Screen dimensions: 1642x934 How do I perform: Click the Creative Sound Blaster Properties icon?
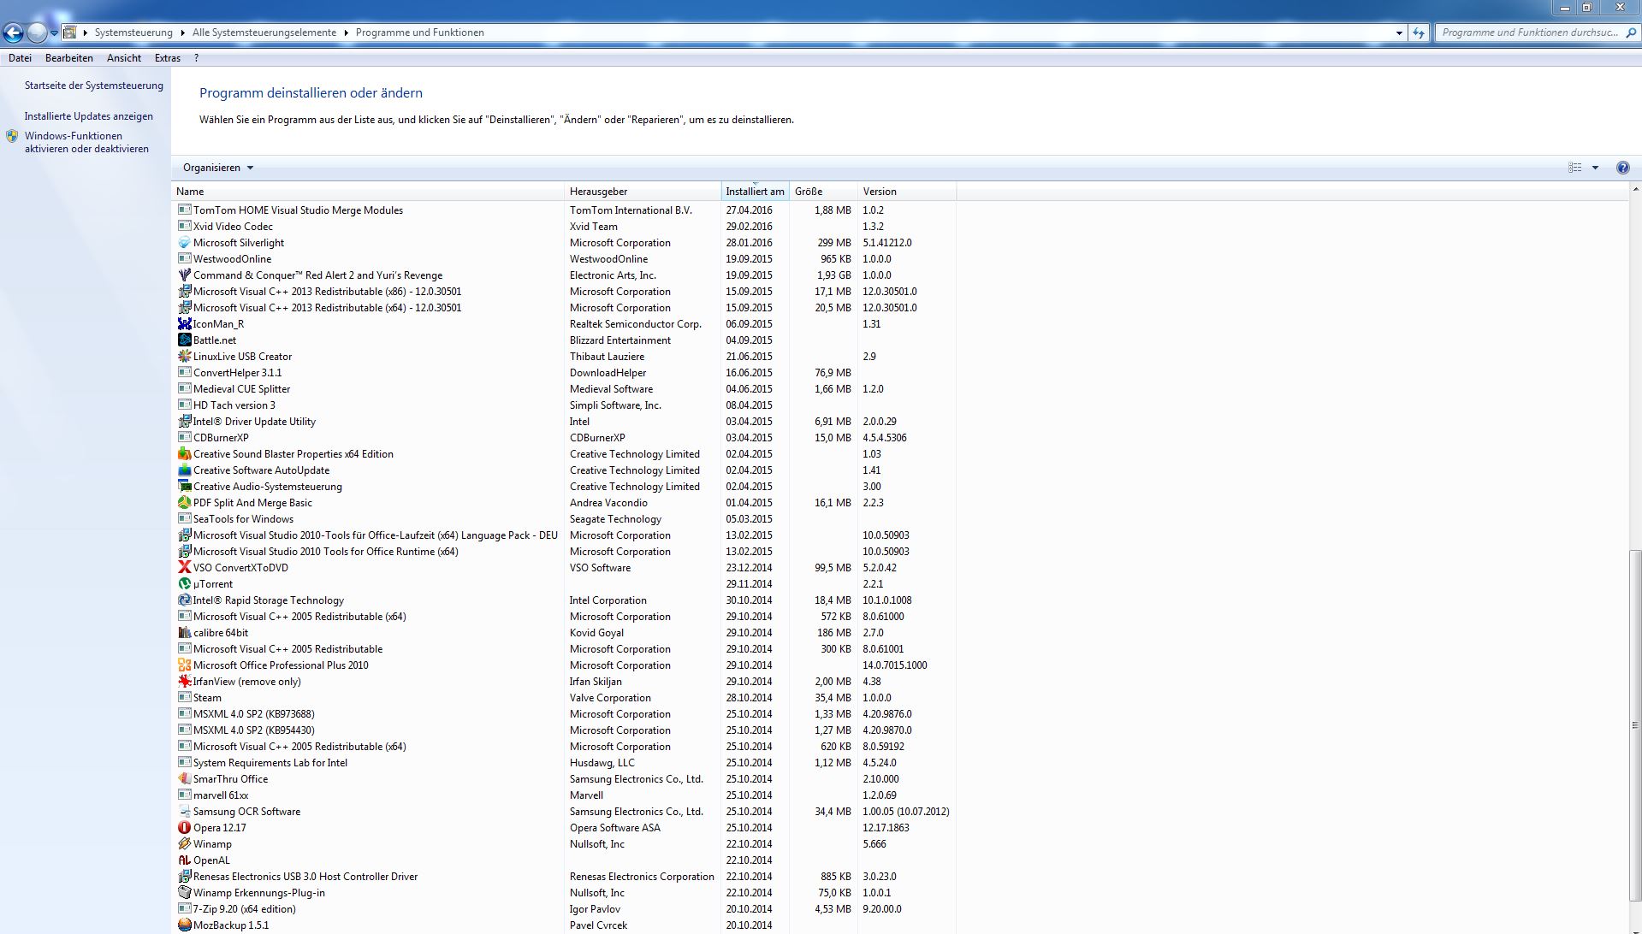[184, 454]
